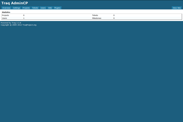
Task: Go to the Settings tab
Action: point(16,8)
